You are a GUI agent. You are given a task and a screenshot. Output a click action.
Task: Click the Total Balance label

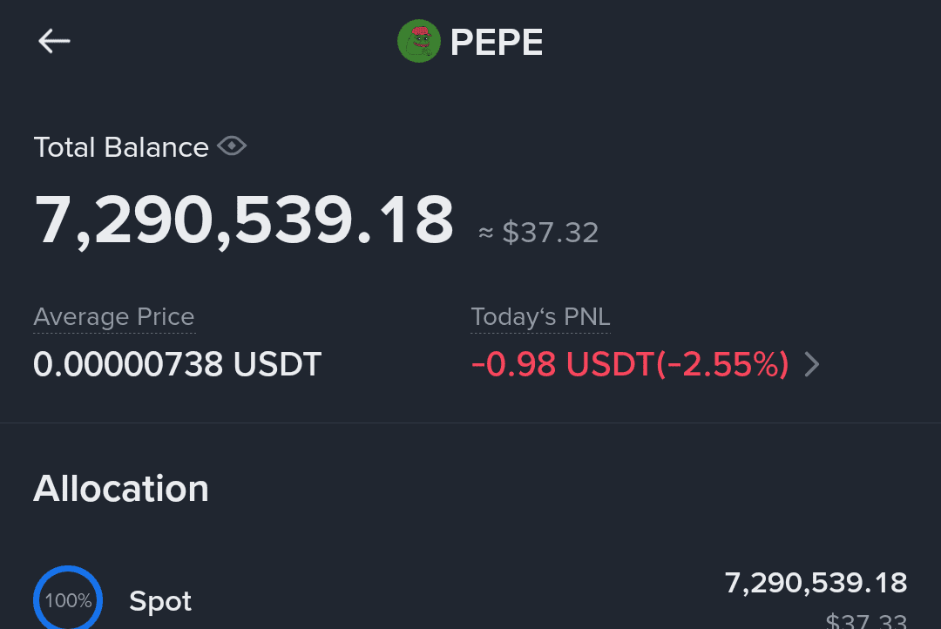point(121,147)
